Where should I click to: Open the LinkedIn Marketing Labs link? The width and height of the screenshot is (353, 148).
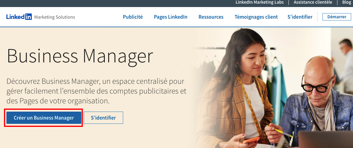click(259, 2)
